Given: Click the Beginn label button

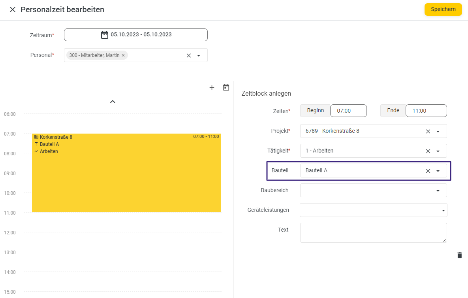Looking at the screenshot, I should (315, 111).
